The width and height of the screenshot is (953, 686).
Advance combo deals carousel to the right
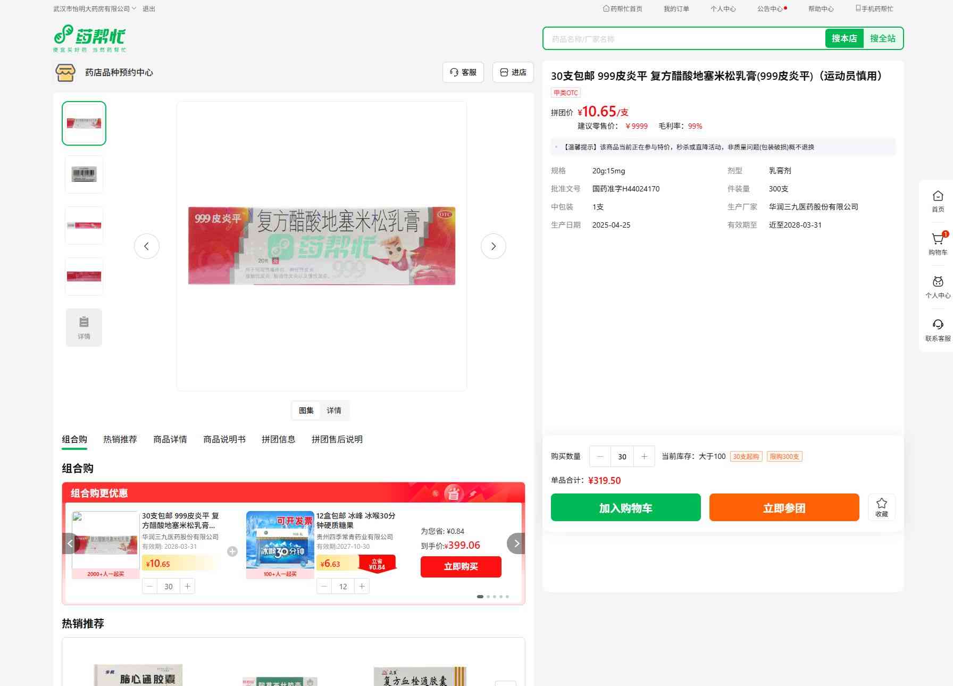(516, 543)
